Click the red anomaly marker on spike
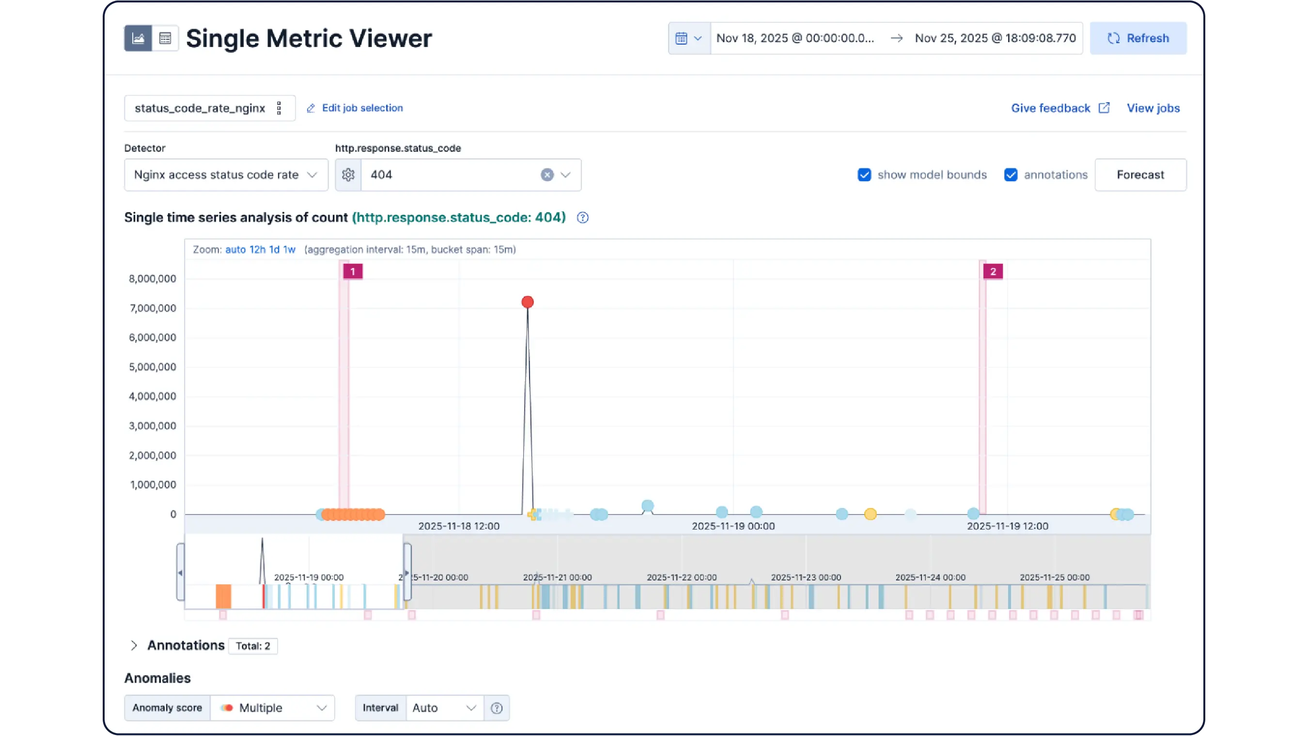 [528, 302]
